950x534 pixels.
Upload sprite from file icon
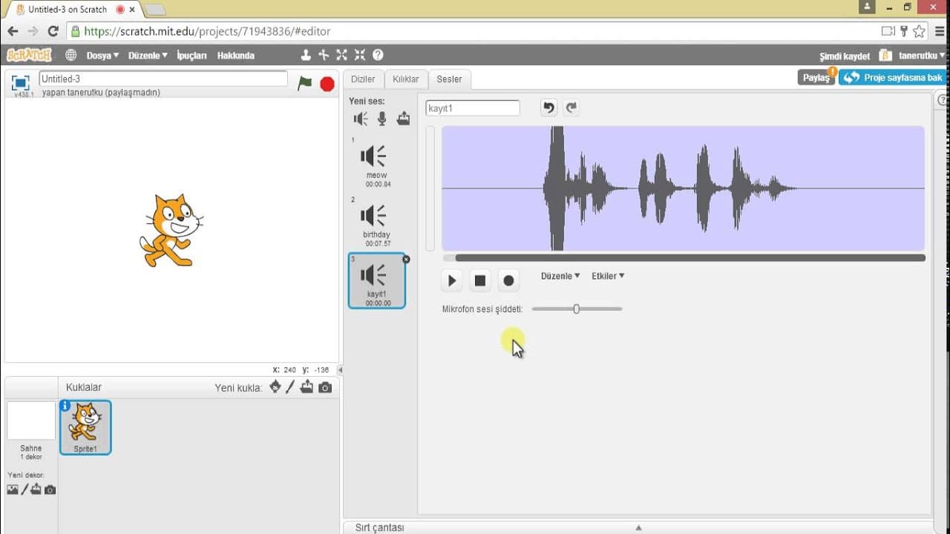coord(307,387)
